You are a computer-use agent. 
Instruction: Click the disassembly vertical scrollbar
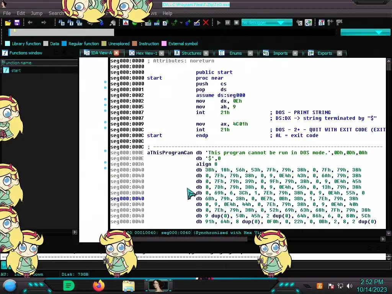(389, 147)
